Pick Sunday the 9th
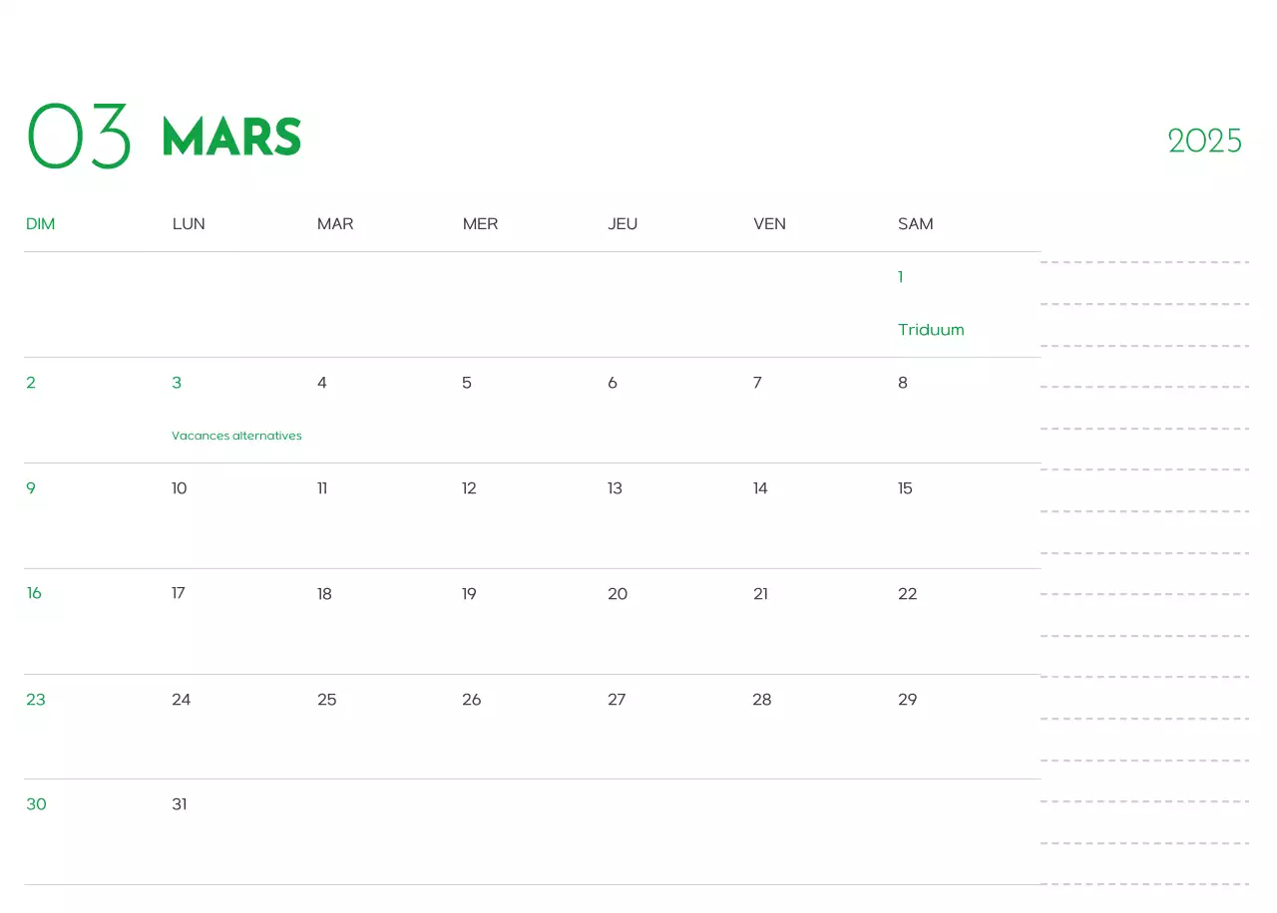 (31, 488)
